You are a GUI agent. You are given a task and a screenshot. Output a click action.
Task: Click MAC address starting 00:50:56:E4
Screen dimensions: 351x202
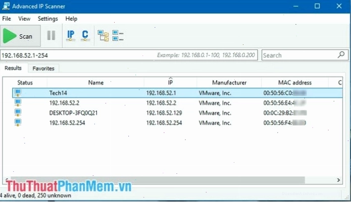[285, 103]
